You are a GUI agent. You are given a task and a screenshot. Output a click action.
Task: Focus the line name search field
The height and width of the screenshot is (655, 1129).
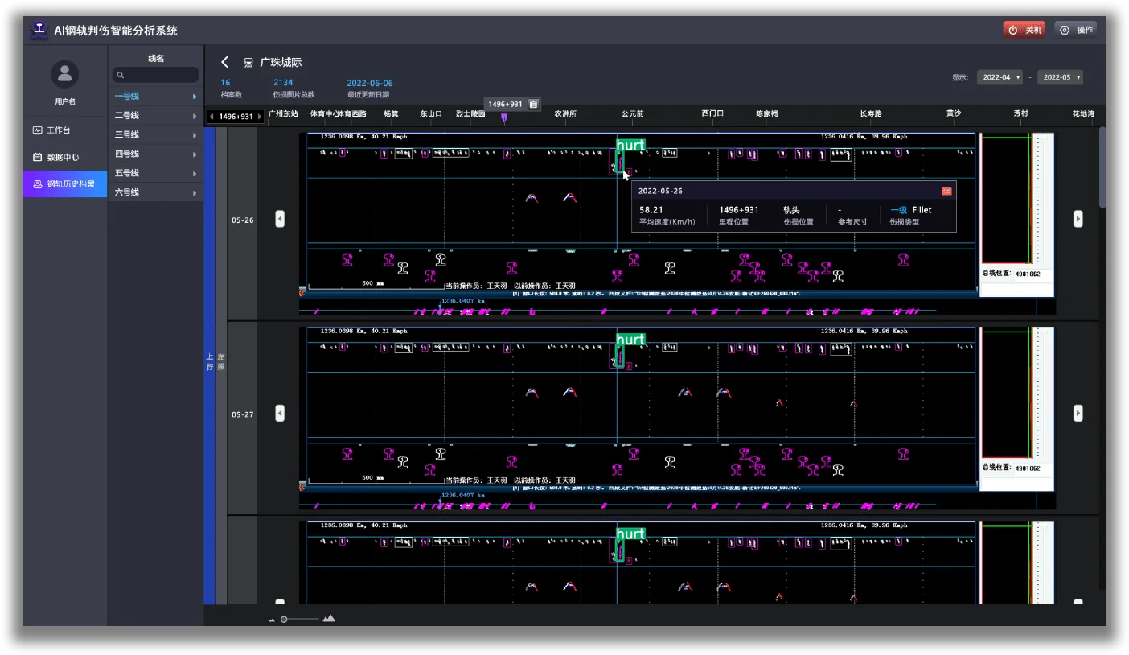coord(155,75)
